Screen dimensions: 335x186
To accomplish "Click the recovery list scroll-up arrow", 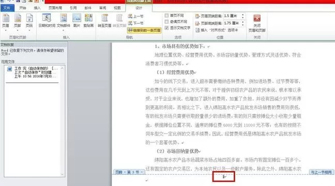I will coord(62,68).
